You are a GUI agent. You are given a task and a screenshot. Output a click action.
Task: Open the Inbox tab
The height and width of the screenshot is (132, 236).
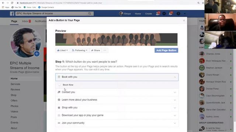tap(26, 21)
